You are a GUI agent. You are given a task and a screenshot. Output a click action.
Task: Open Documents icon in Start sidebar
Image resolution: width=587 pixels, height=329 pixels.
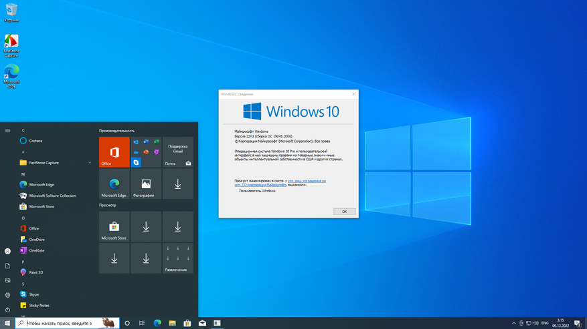click(x=7, y=266)
